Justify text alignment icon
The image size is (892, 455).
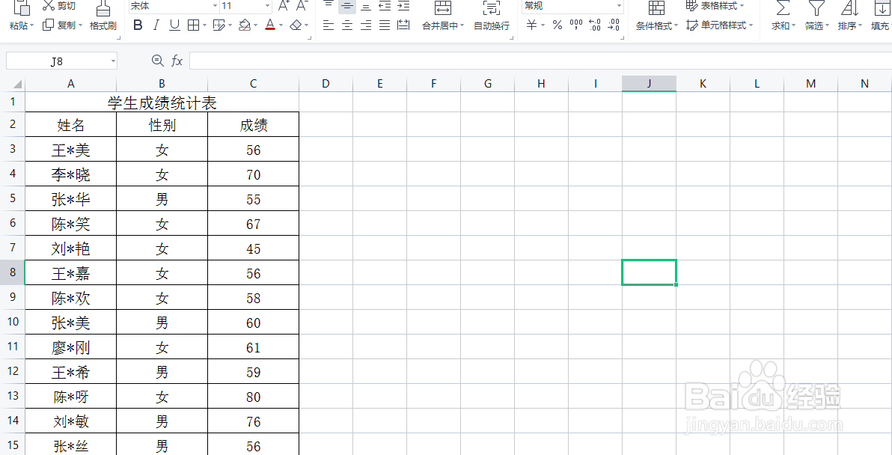[x=385, y=25]
